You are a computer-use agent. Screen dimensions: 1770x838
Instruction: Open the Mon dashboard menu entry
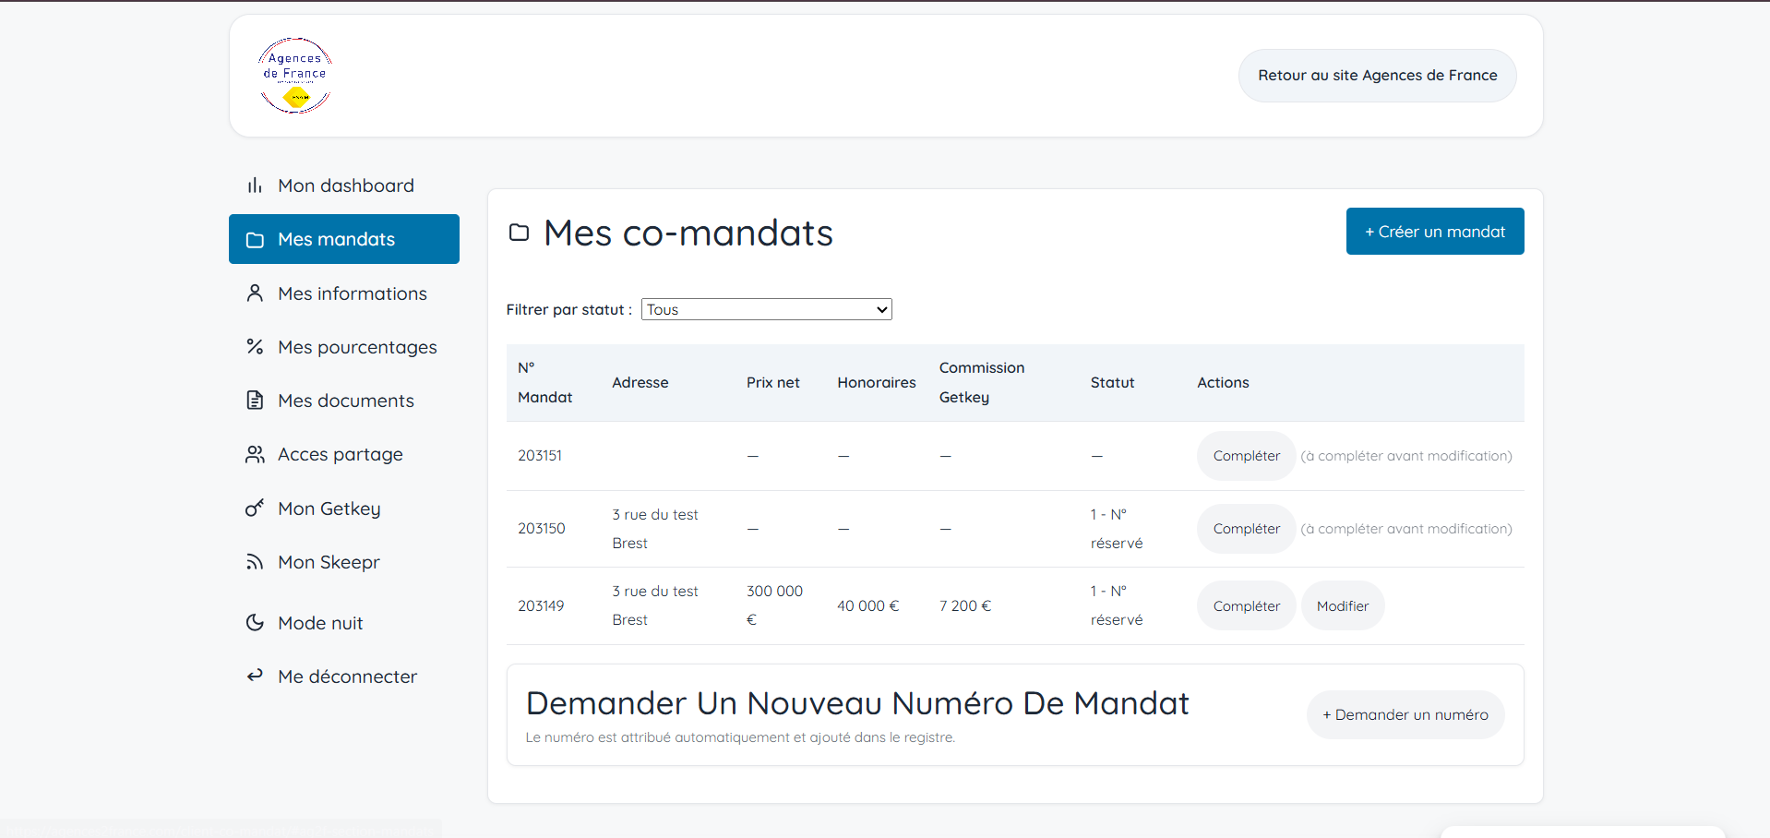tap(344, 186)
